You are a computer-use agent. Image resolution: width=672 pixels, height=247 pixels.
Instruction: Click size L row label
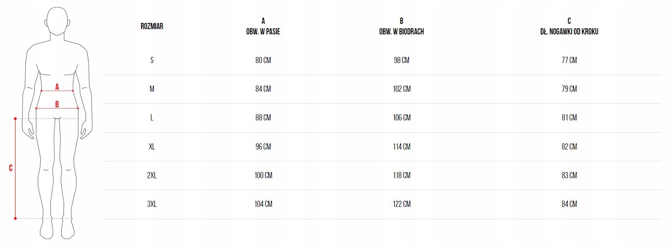tap(152, 118)
